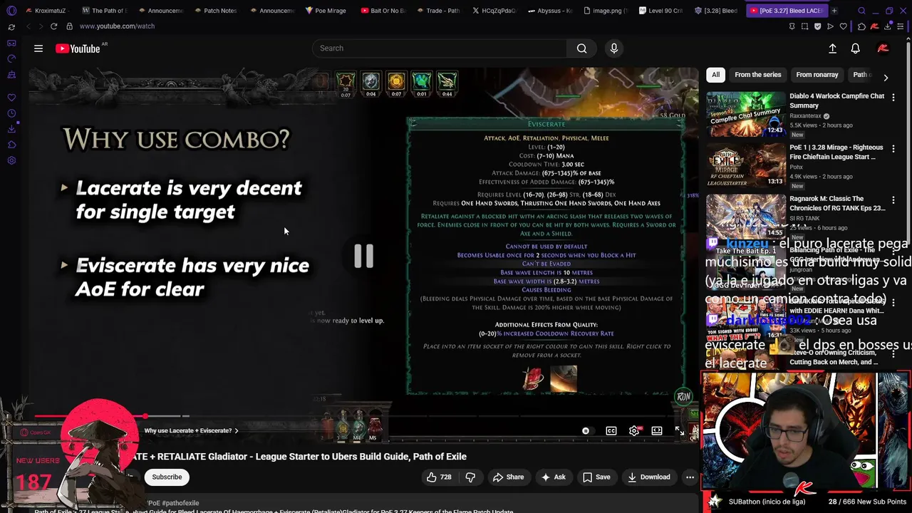The image size is (912, 513).
Task: Open GX Cleaner broom in the sidebar
Action: 11,74
